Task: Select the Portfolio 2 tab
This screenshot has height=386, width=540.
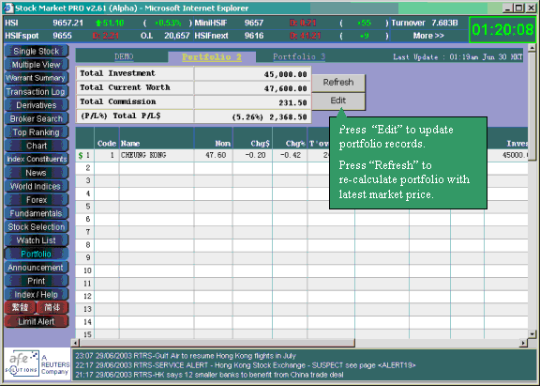Action: pyautogui.click(x=212, y=57)
